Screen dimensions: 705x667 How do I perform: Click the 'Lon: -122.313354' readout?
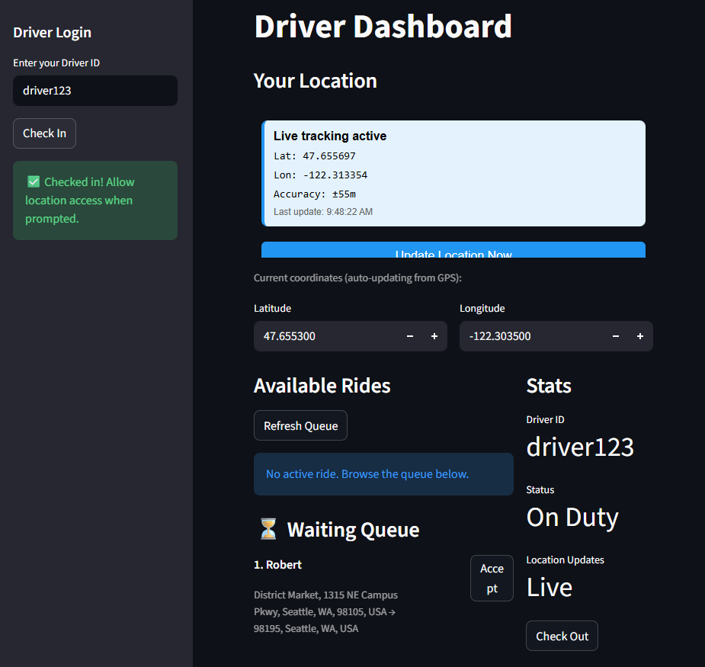[321, 175]
